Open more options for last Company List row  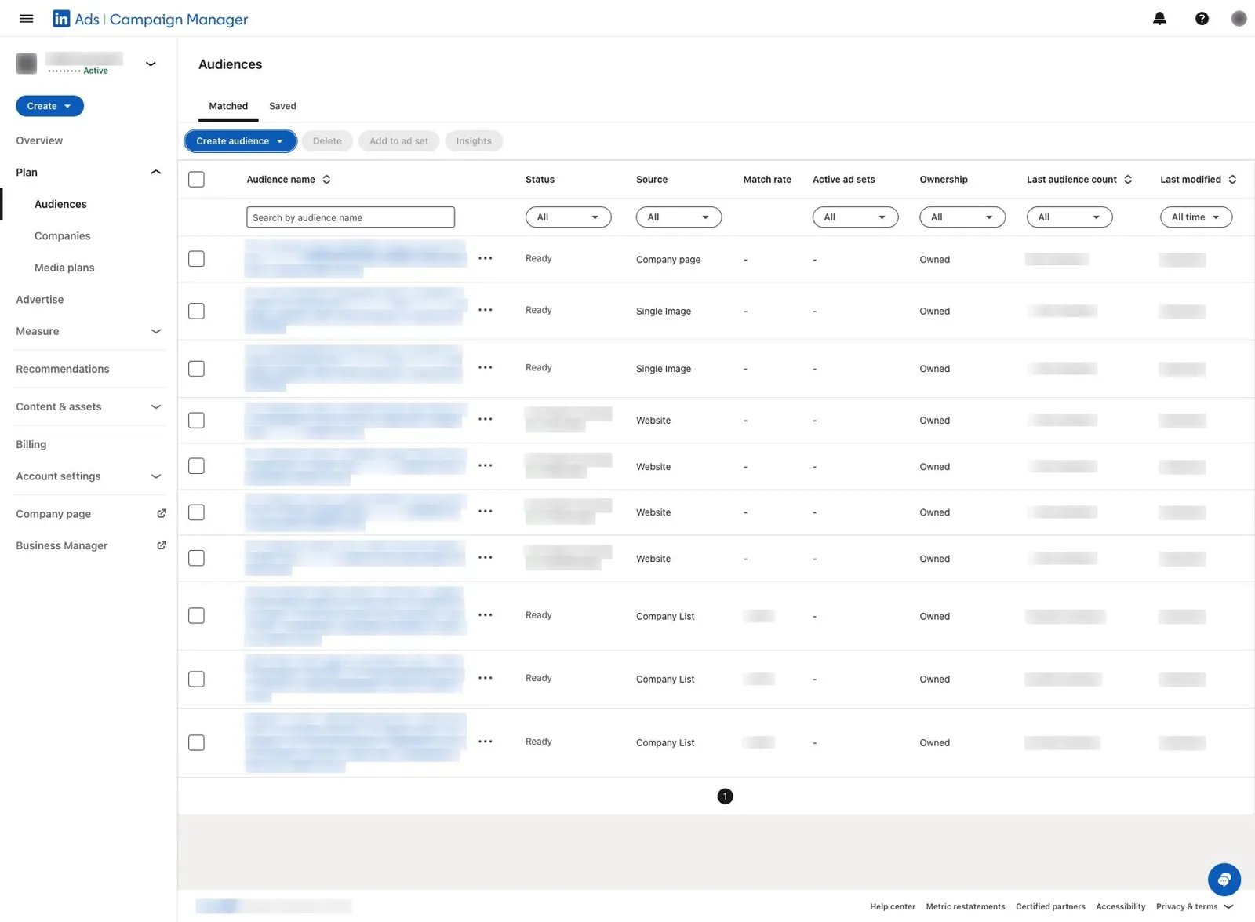click(486, 742)
